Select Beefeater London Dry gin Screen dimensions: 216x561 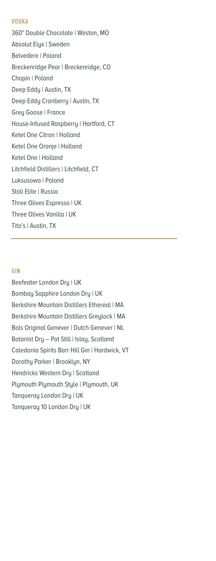coord(47,283)
